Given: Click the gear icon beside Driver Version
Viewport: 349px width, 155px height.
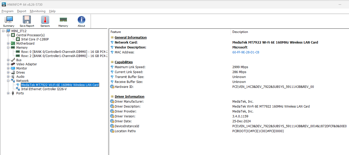Looking at the screenshot, I should (x=112, y=116).
